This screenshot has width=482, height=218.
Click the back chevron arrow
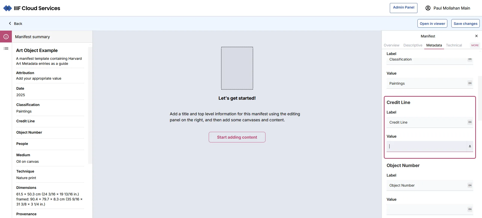[10, 23]
